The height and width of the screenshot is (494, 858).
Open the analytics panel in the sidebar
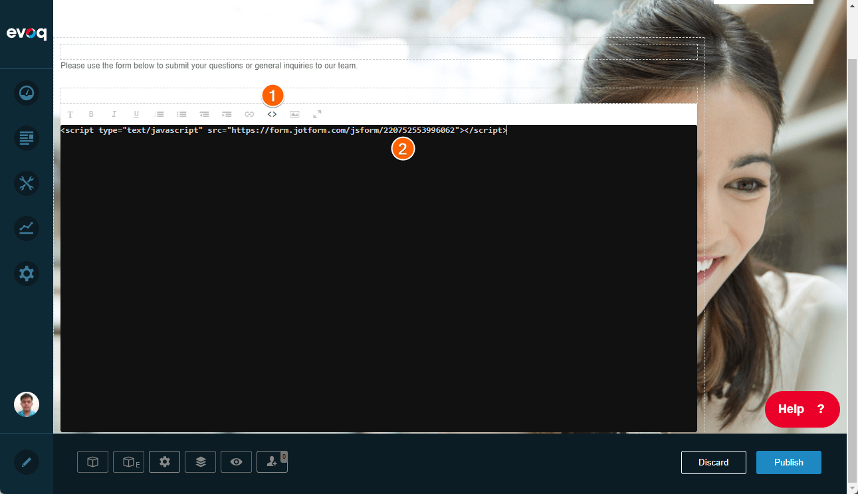26,228
